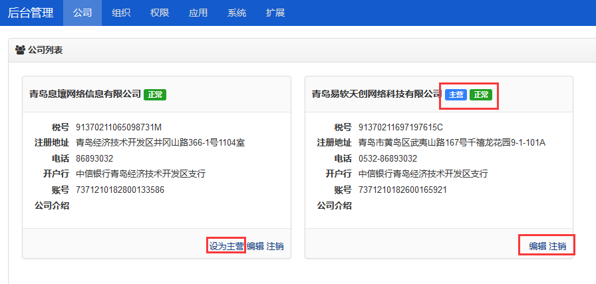Open the 权限 menu tab
The width and height of the screenshot is (596, 284).
tap(160, 13)
